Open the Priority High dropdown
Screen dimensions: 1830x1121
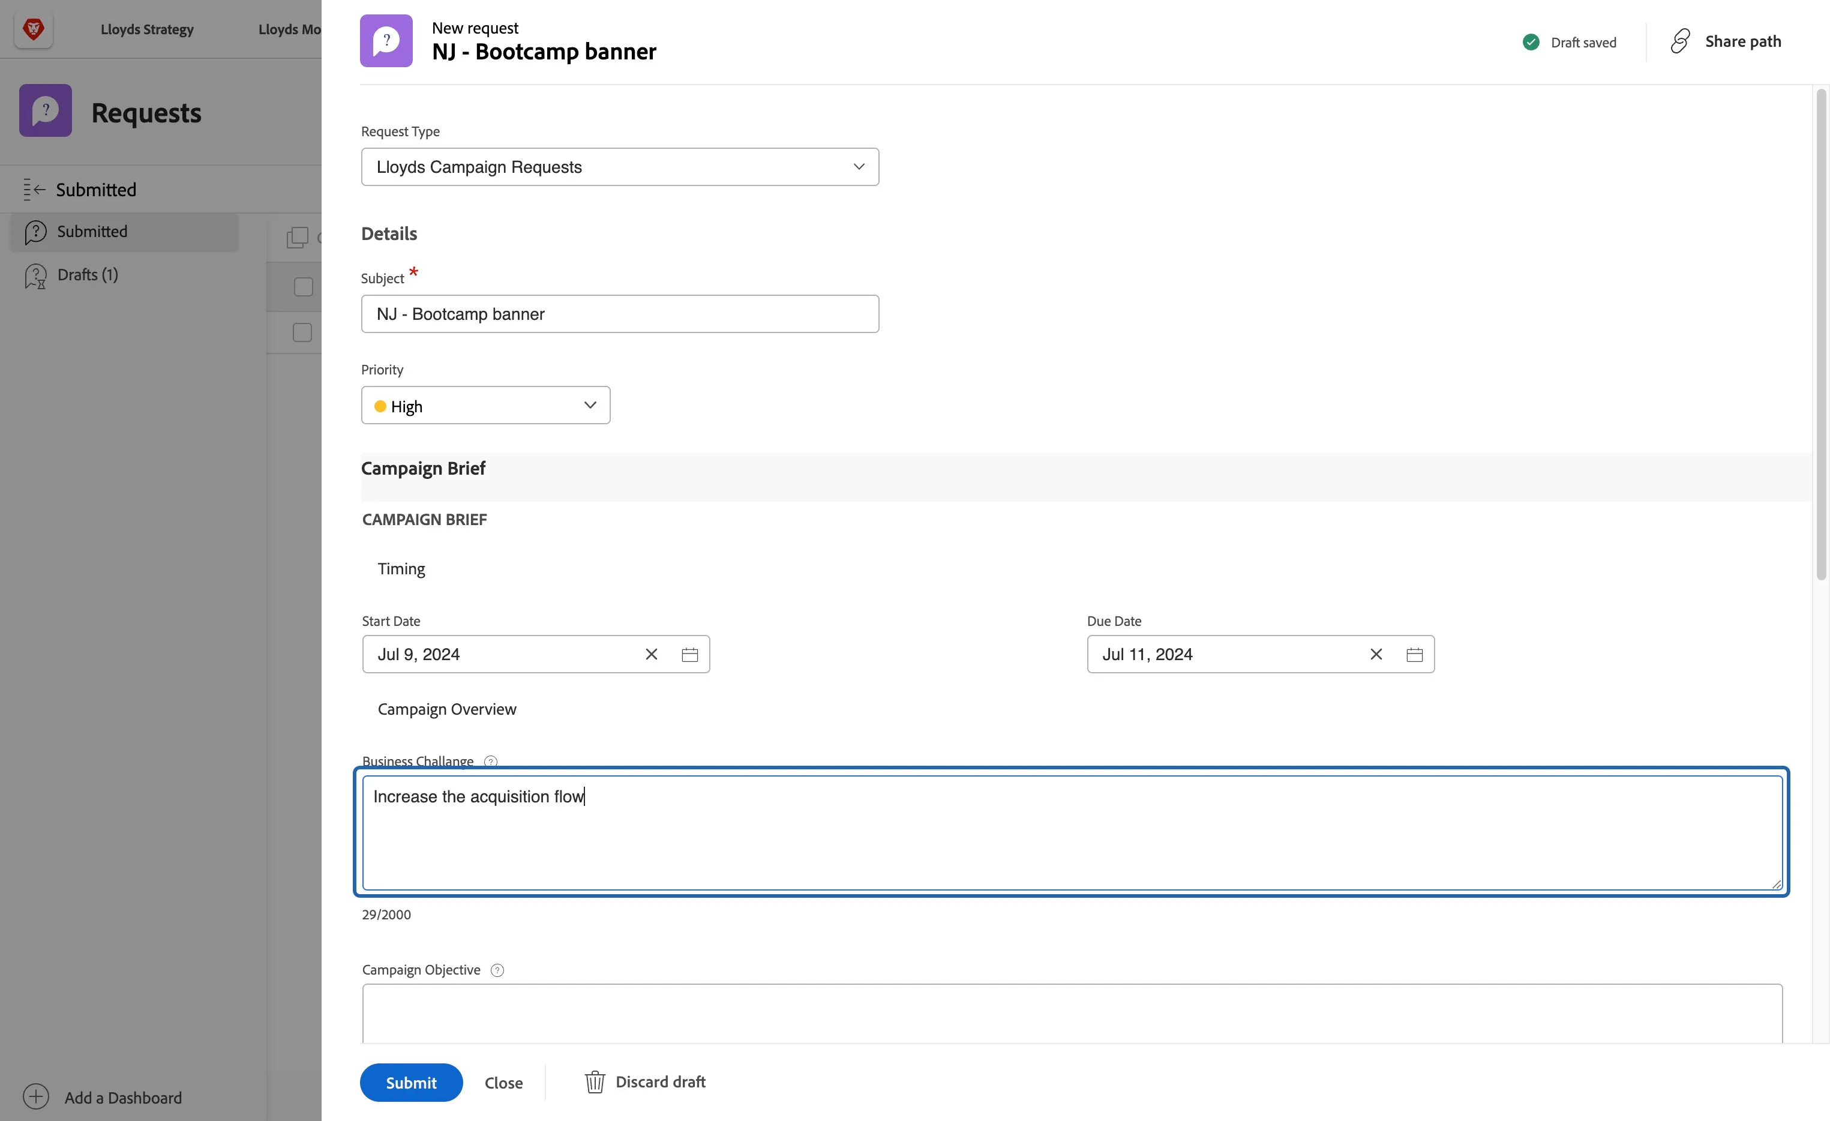(x=486, y=406)
